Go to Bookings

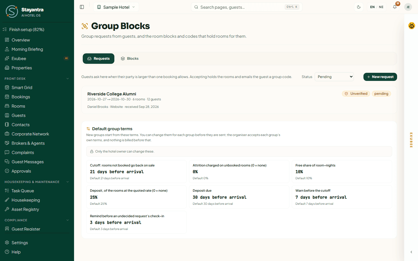coord(37,97)
